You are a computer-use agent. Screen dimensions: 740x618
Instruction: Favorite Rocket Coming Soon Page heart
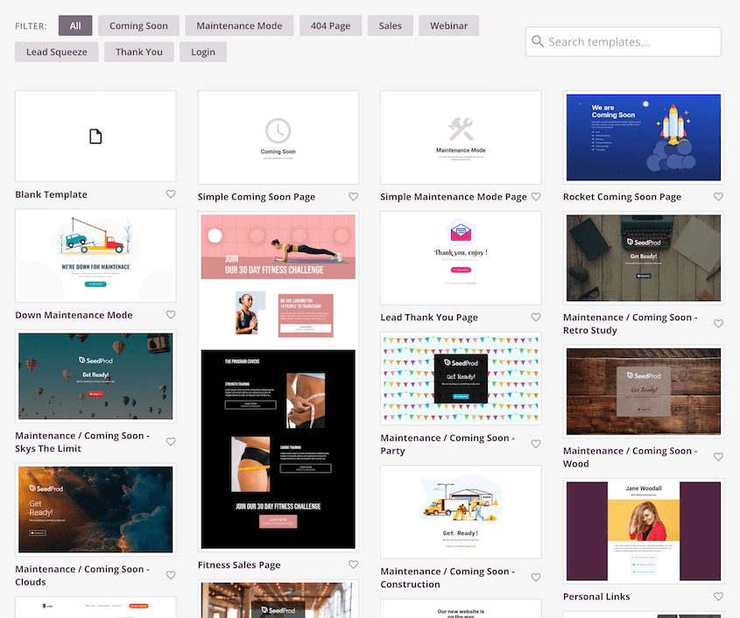[x=718, y=196]
